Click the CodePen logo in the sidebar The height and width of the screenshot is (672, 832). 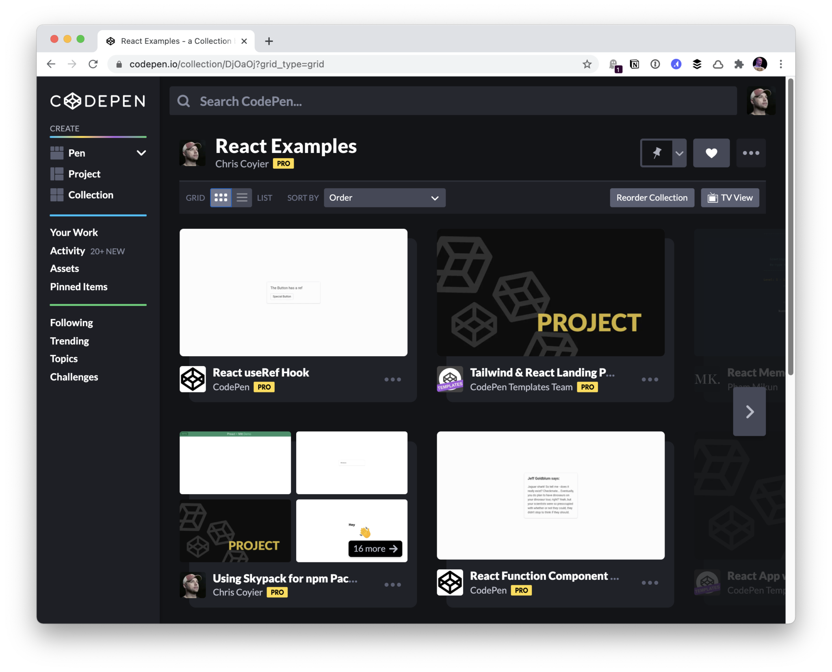(x=97, y=101)
